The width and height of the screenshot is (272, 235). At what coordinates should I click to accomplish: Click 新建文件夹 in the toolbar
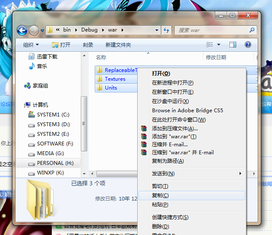[118, 45]
